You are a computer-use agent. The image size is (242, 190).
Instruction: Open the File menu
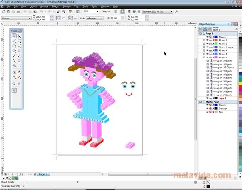tap(8, 7)
